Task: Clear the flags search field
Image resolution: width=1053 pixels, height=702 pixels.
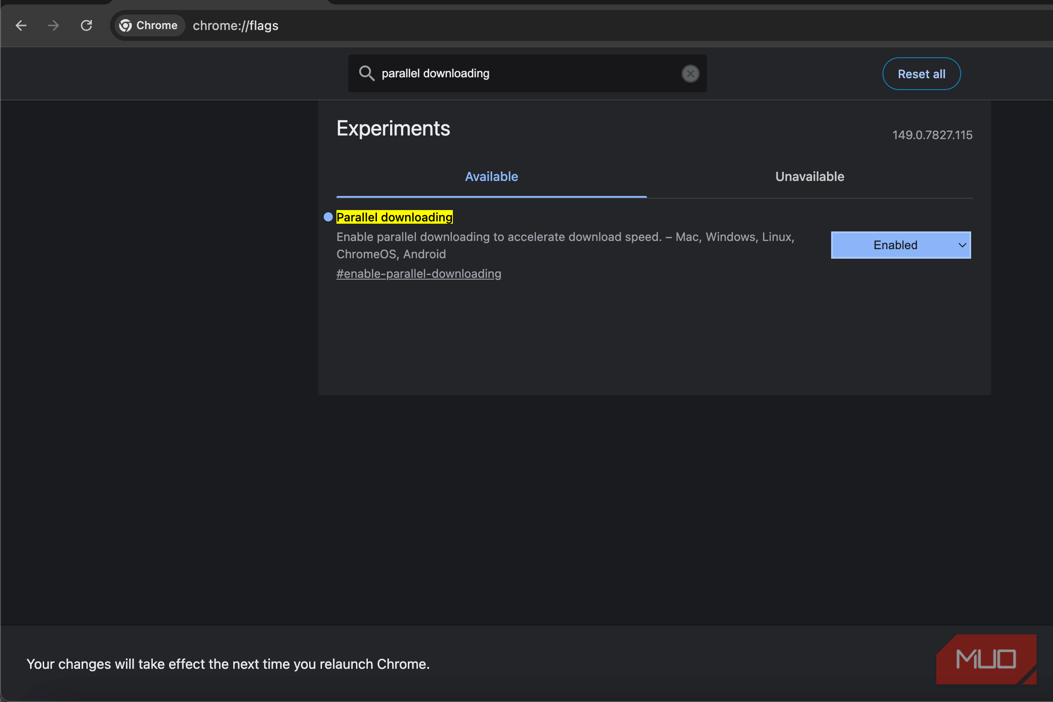Action: [690, 74]
